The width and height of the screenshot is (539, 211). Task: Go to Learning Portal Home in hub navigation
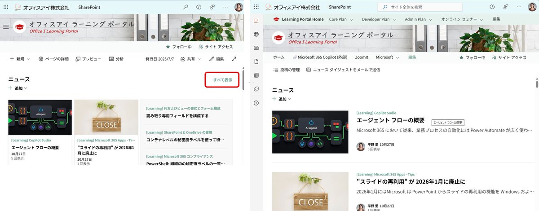[x=299, y=19]
